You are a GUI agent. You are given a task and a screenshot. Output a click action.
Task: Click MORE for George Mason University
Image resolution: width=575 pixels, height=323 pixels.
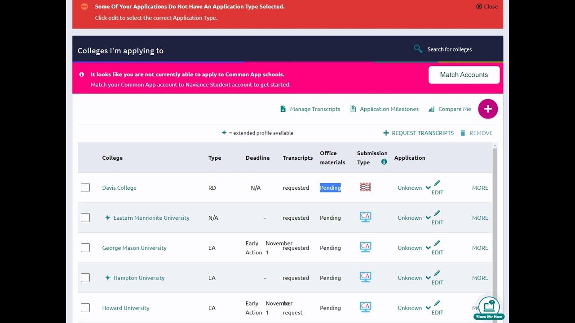480,248
